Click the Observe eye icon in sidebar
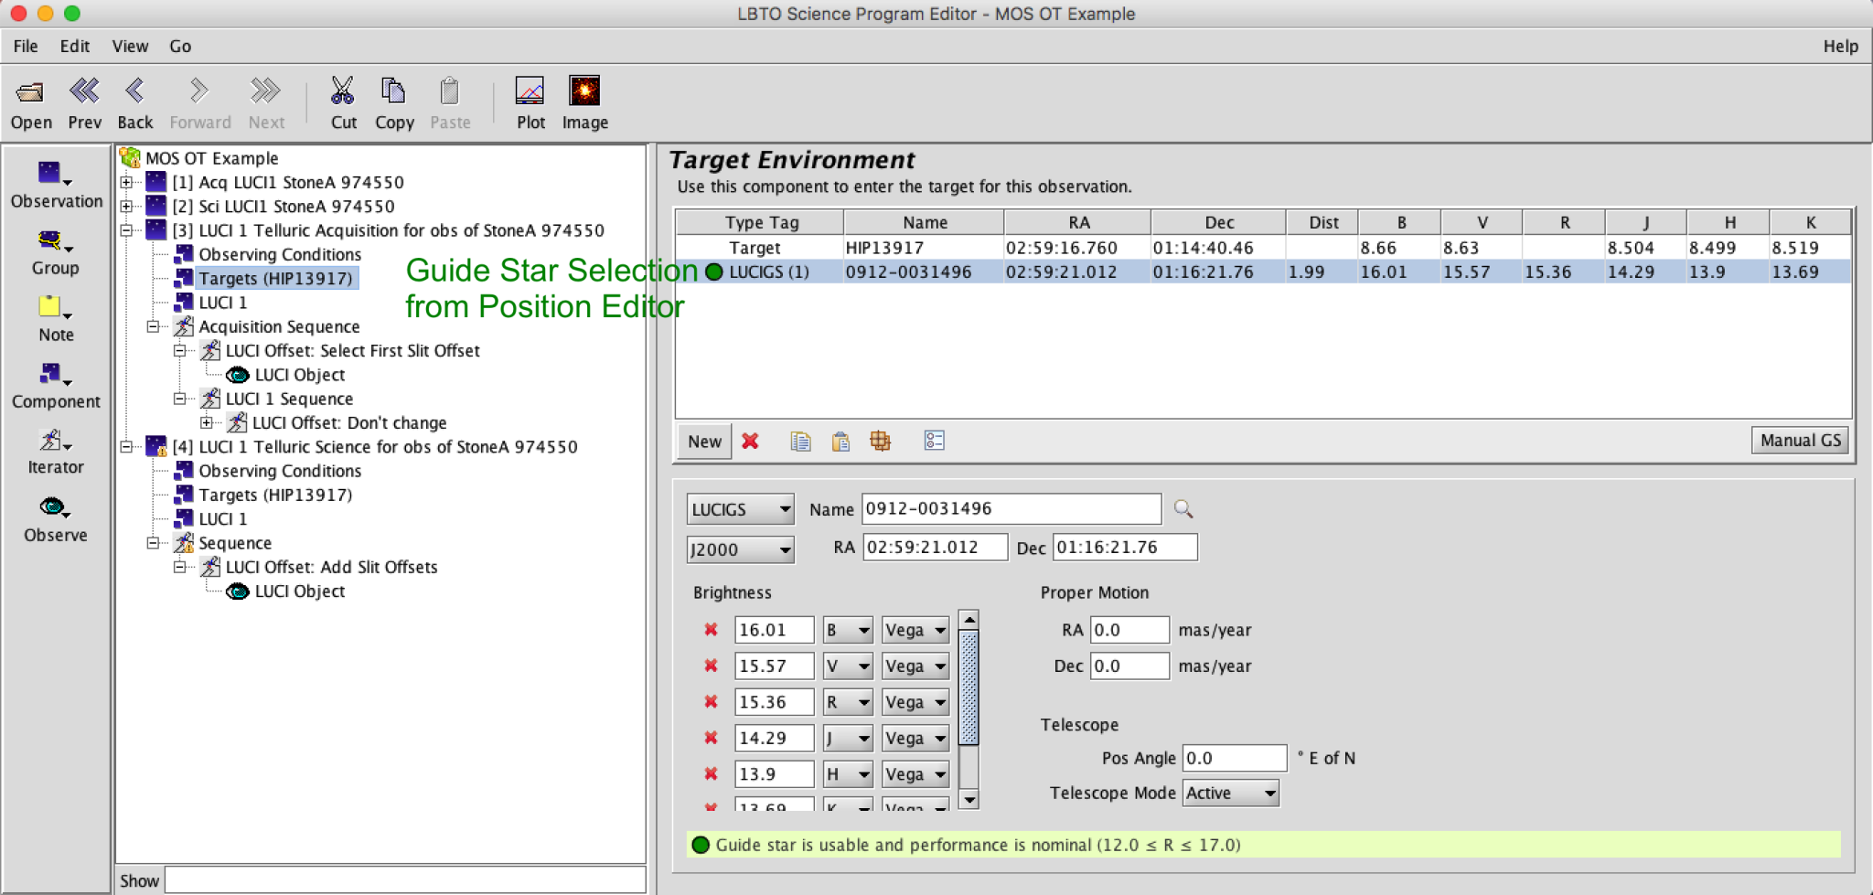This screenshot has height=895, width=1873. (x=55, y=507)
